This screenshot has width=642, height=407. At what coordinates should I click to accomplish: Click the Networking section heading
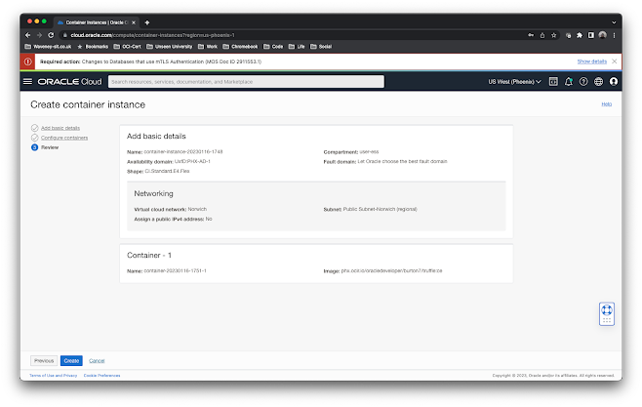153,193
